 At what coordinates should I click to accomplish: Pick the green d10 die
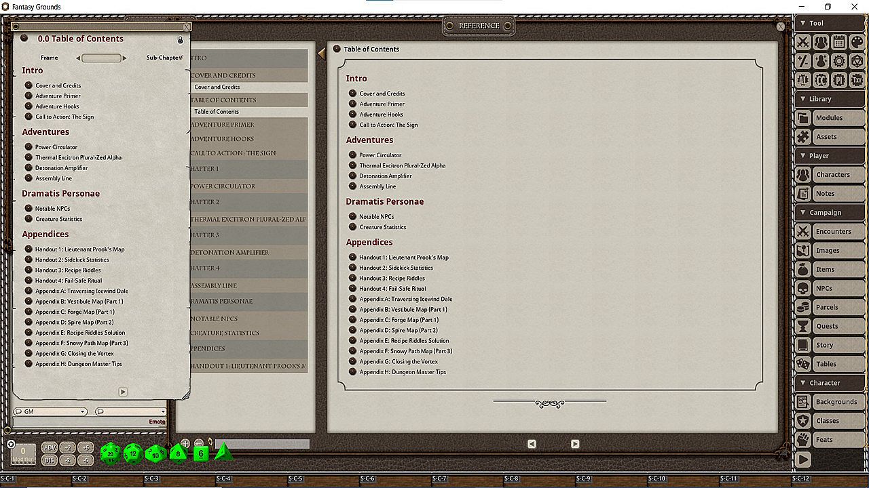pyautogui.click(x=155, y=453)
